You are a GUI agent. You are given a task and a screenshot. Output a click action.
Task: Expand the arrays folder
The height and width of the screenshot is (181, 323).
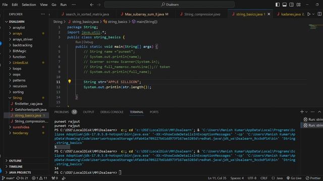[x=17, y=34]
